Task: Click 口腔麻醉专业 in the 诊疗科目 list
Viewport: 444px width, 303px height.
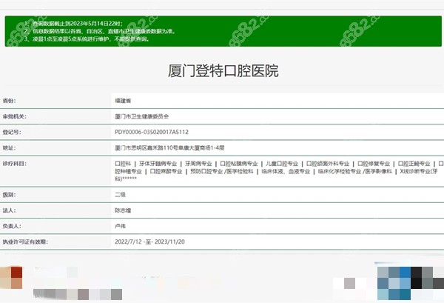Action: [x=166, y=171]
